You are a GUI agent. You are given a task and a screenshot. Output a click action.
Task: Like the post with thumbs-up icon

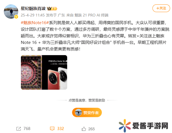coord(84,129)
